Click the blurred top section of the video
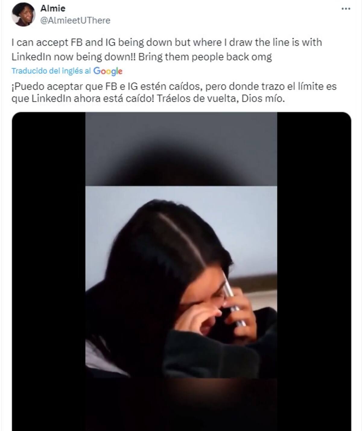362x431 pixels. 181,149
